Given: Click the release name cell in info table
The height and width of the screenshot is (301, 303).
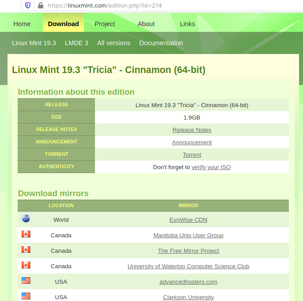Looking at the screenshot, I should 192,105.
